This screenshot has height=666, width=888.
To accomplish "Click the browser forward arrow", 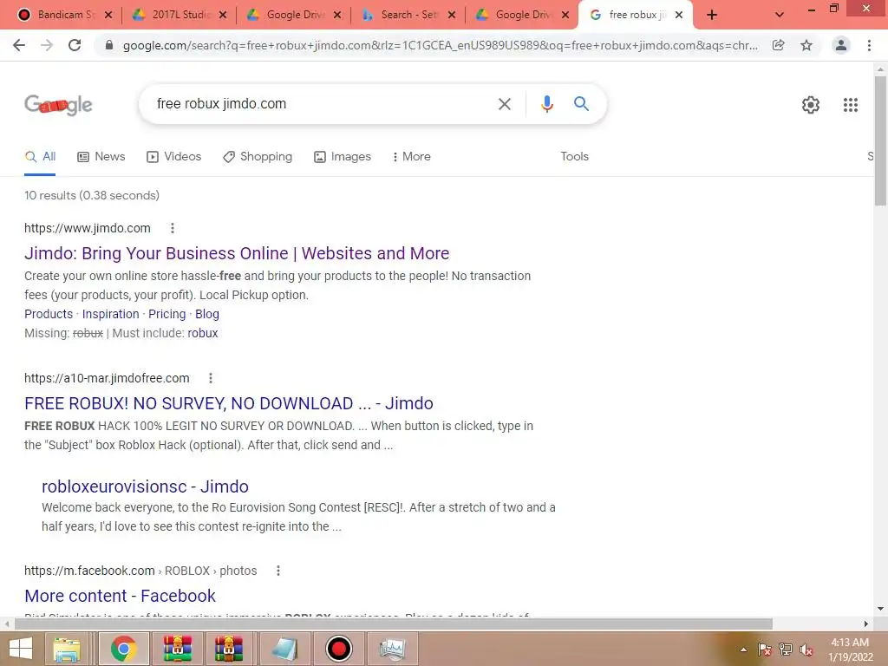I will 47,45.
